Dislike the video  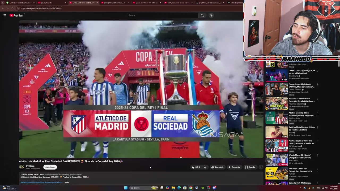click(205, 167)
